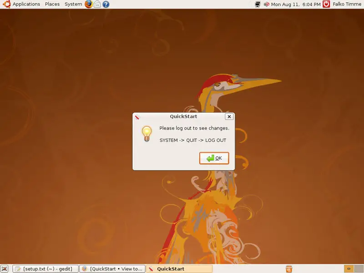
Task: Select the second workspace in switcher
Action: [359, 269]
